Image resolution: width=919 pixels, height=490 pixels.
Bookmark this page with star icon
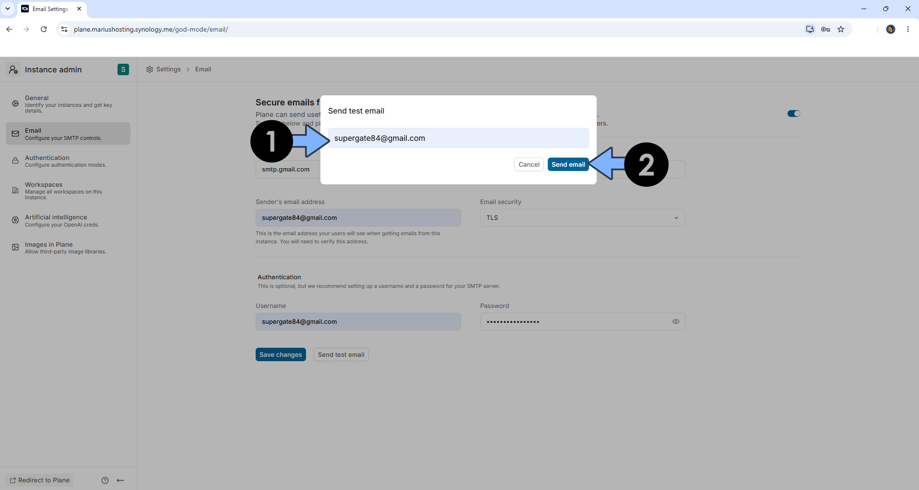point(841,29)
